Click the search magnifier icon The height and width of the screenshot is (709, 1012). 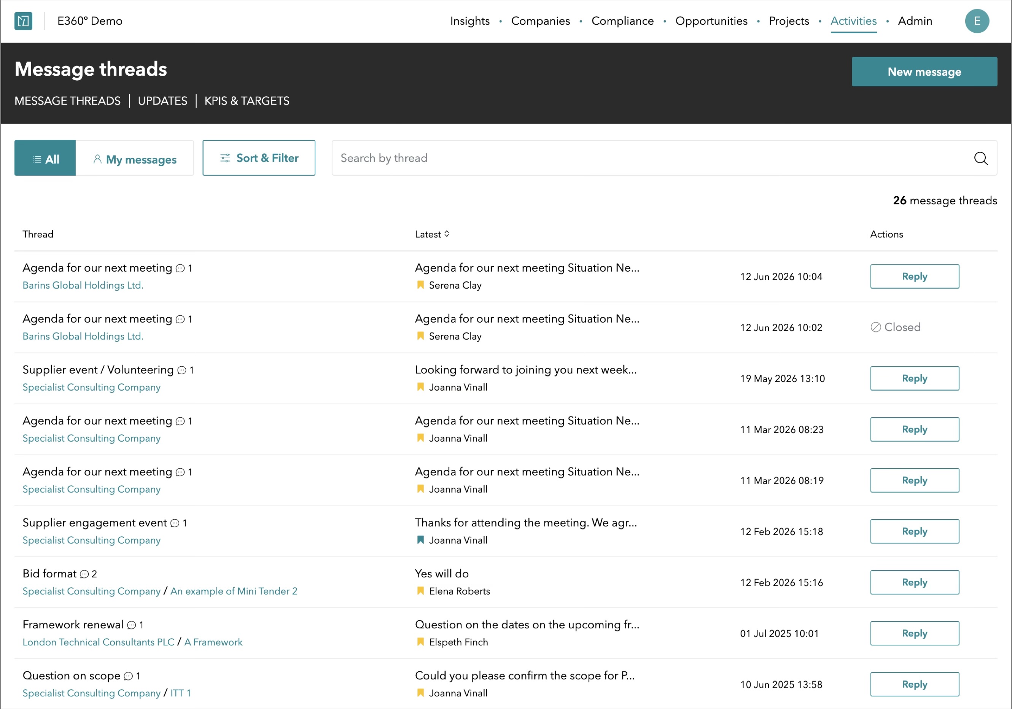coord(981,158)
